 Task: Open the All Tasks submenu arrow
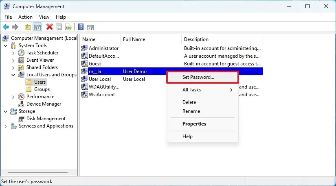[x=231, y=90]
